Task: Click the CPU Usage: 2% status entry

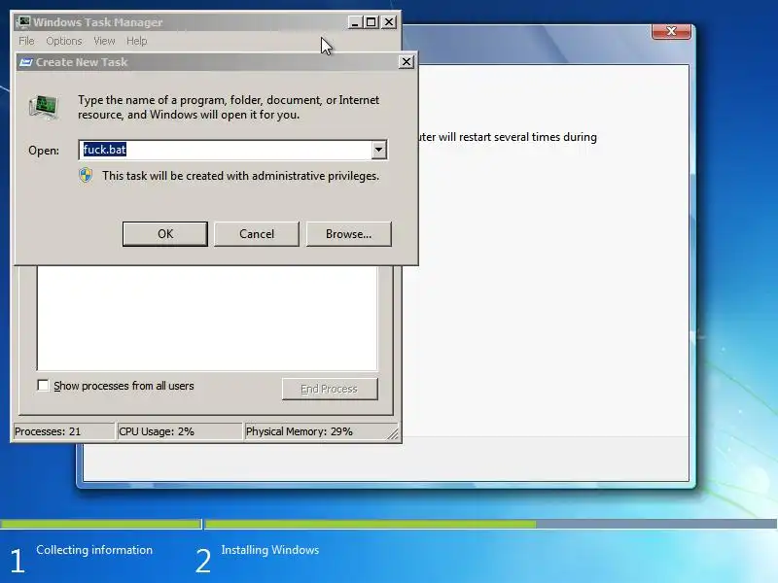Action: pos(179,431)
